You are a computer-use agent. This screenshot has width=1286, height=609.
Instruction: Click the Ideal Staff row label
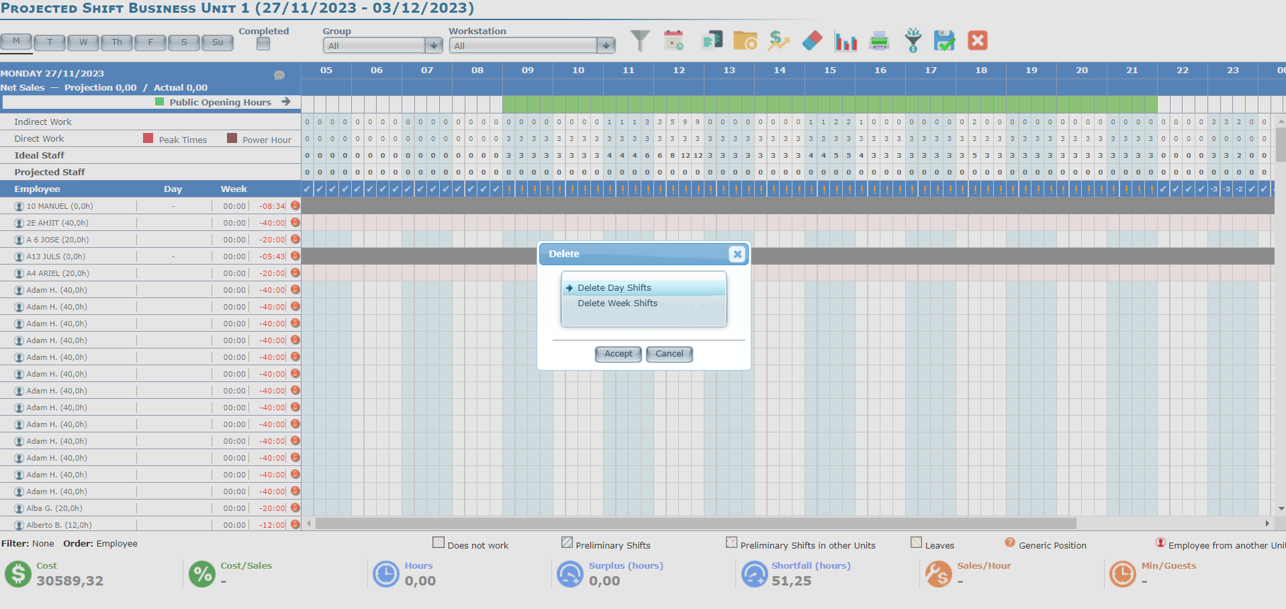[40, 155]
